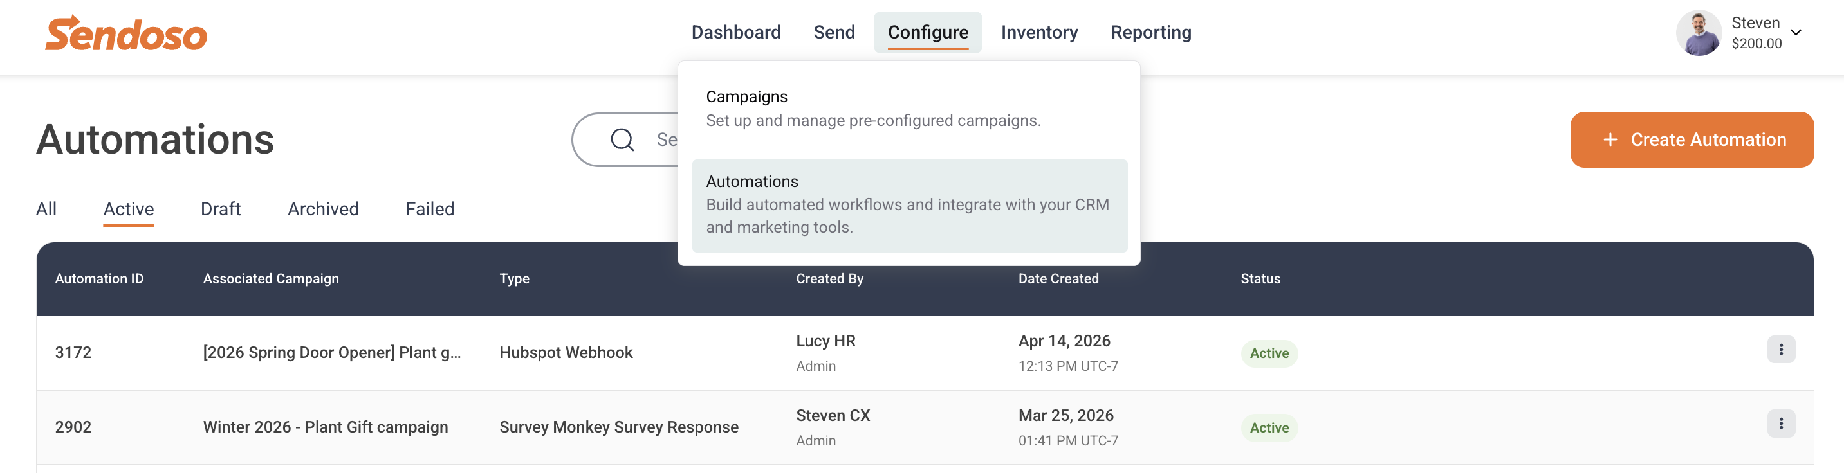This screenshot has height=473, width=1844.
Task: Switch to the Archived tab
Action: (x=323, y=209)
